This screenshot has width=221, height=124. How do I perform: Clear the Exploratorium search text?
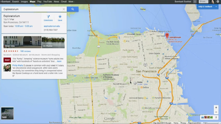pyautogui.click(x=64, y=9)
